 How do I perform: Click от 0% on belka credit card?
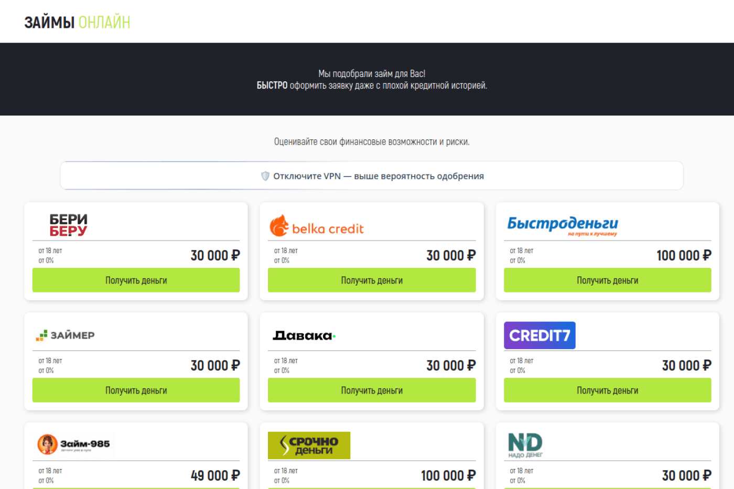282,260
